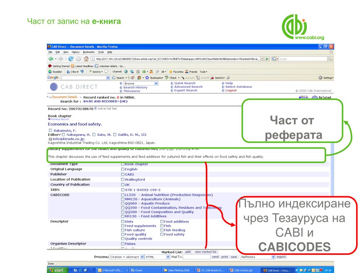
Task: Click the CAB DIRECT logo
Action: [74, 87]
